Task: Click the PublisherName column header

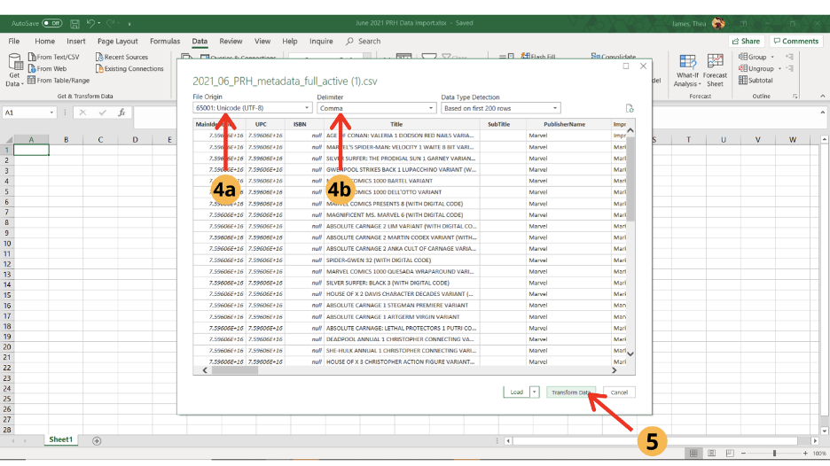Action: (x=564, y=124)
